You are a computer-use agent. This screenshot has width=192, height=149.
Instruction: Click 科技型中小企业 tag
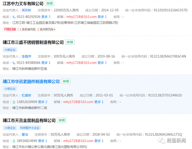point(30,128)
